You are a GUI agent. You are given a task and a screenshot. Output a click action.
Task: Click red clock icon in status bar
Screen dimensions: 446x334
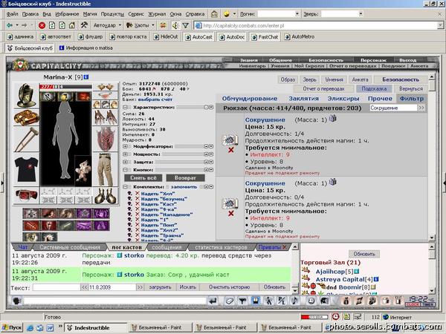click(336, 317)
